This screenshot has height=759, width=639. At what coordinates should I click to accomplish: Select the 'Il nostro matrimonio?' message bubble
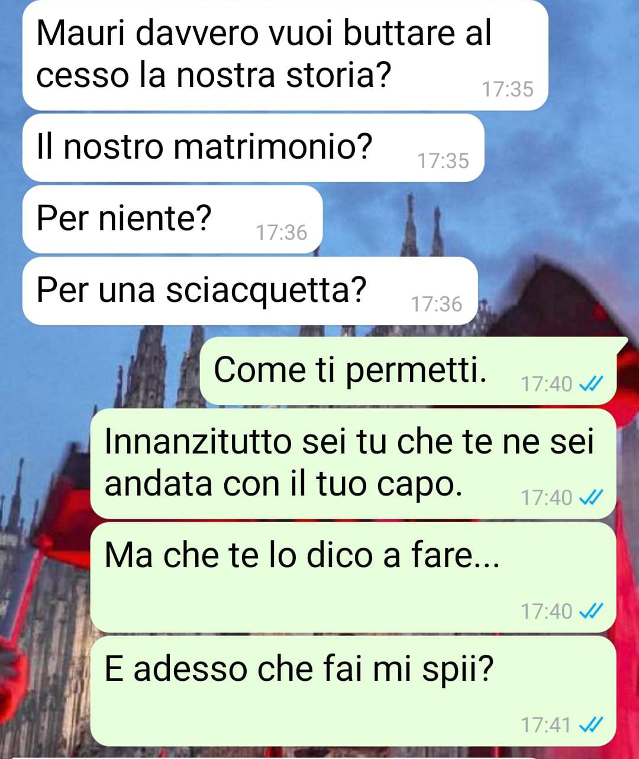(x=253, y=147)
